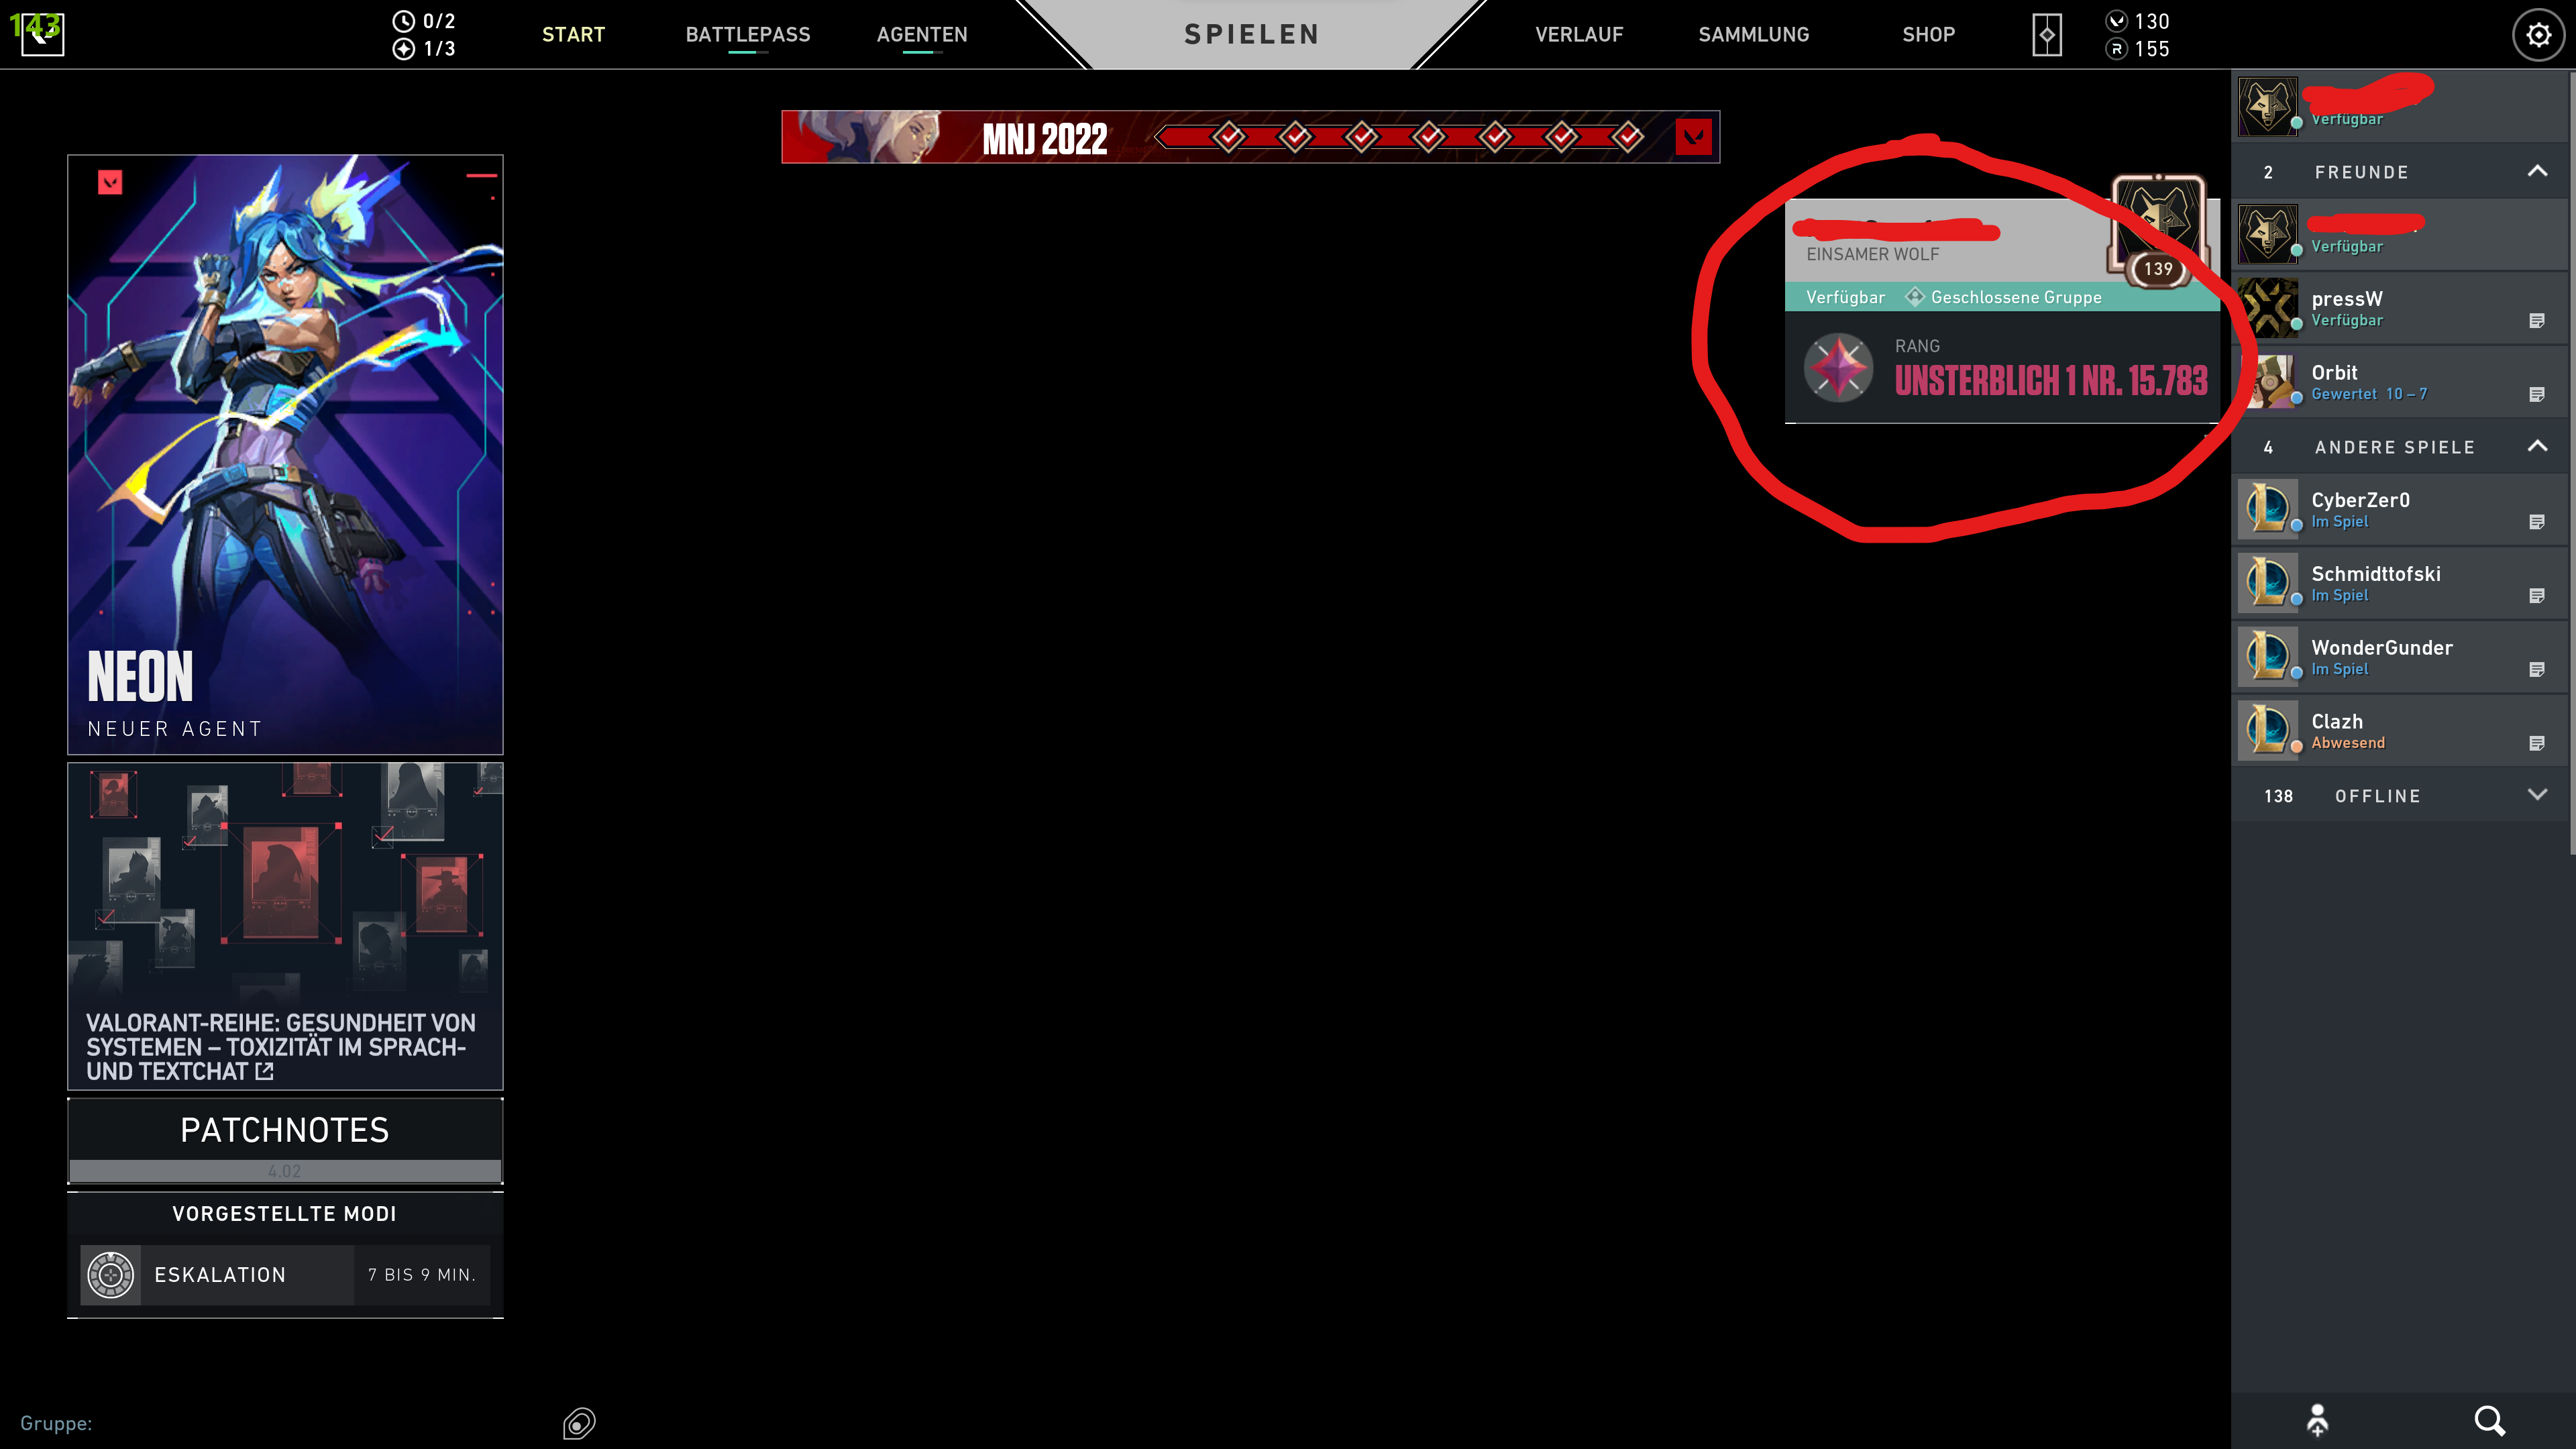Click the friends list scrollbar
Image resolution: width=2576 pixels, height=1449 pixels.
coord(2572,462)
